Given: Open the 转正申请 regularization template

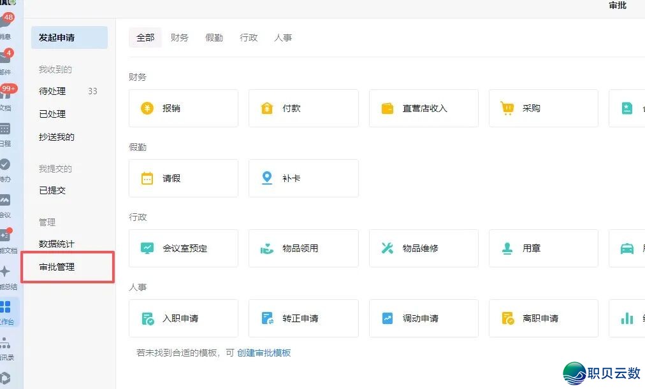Looking at the screenshot, I should (x=303, y=318).
